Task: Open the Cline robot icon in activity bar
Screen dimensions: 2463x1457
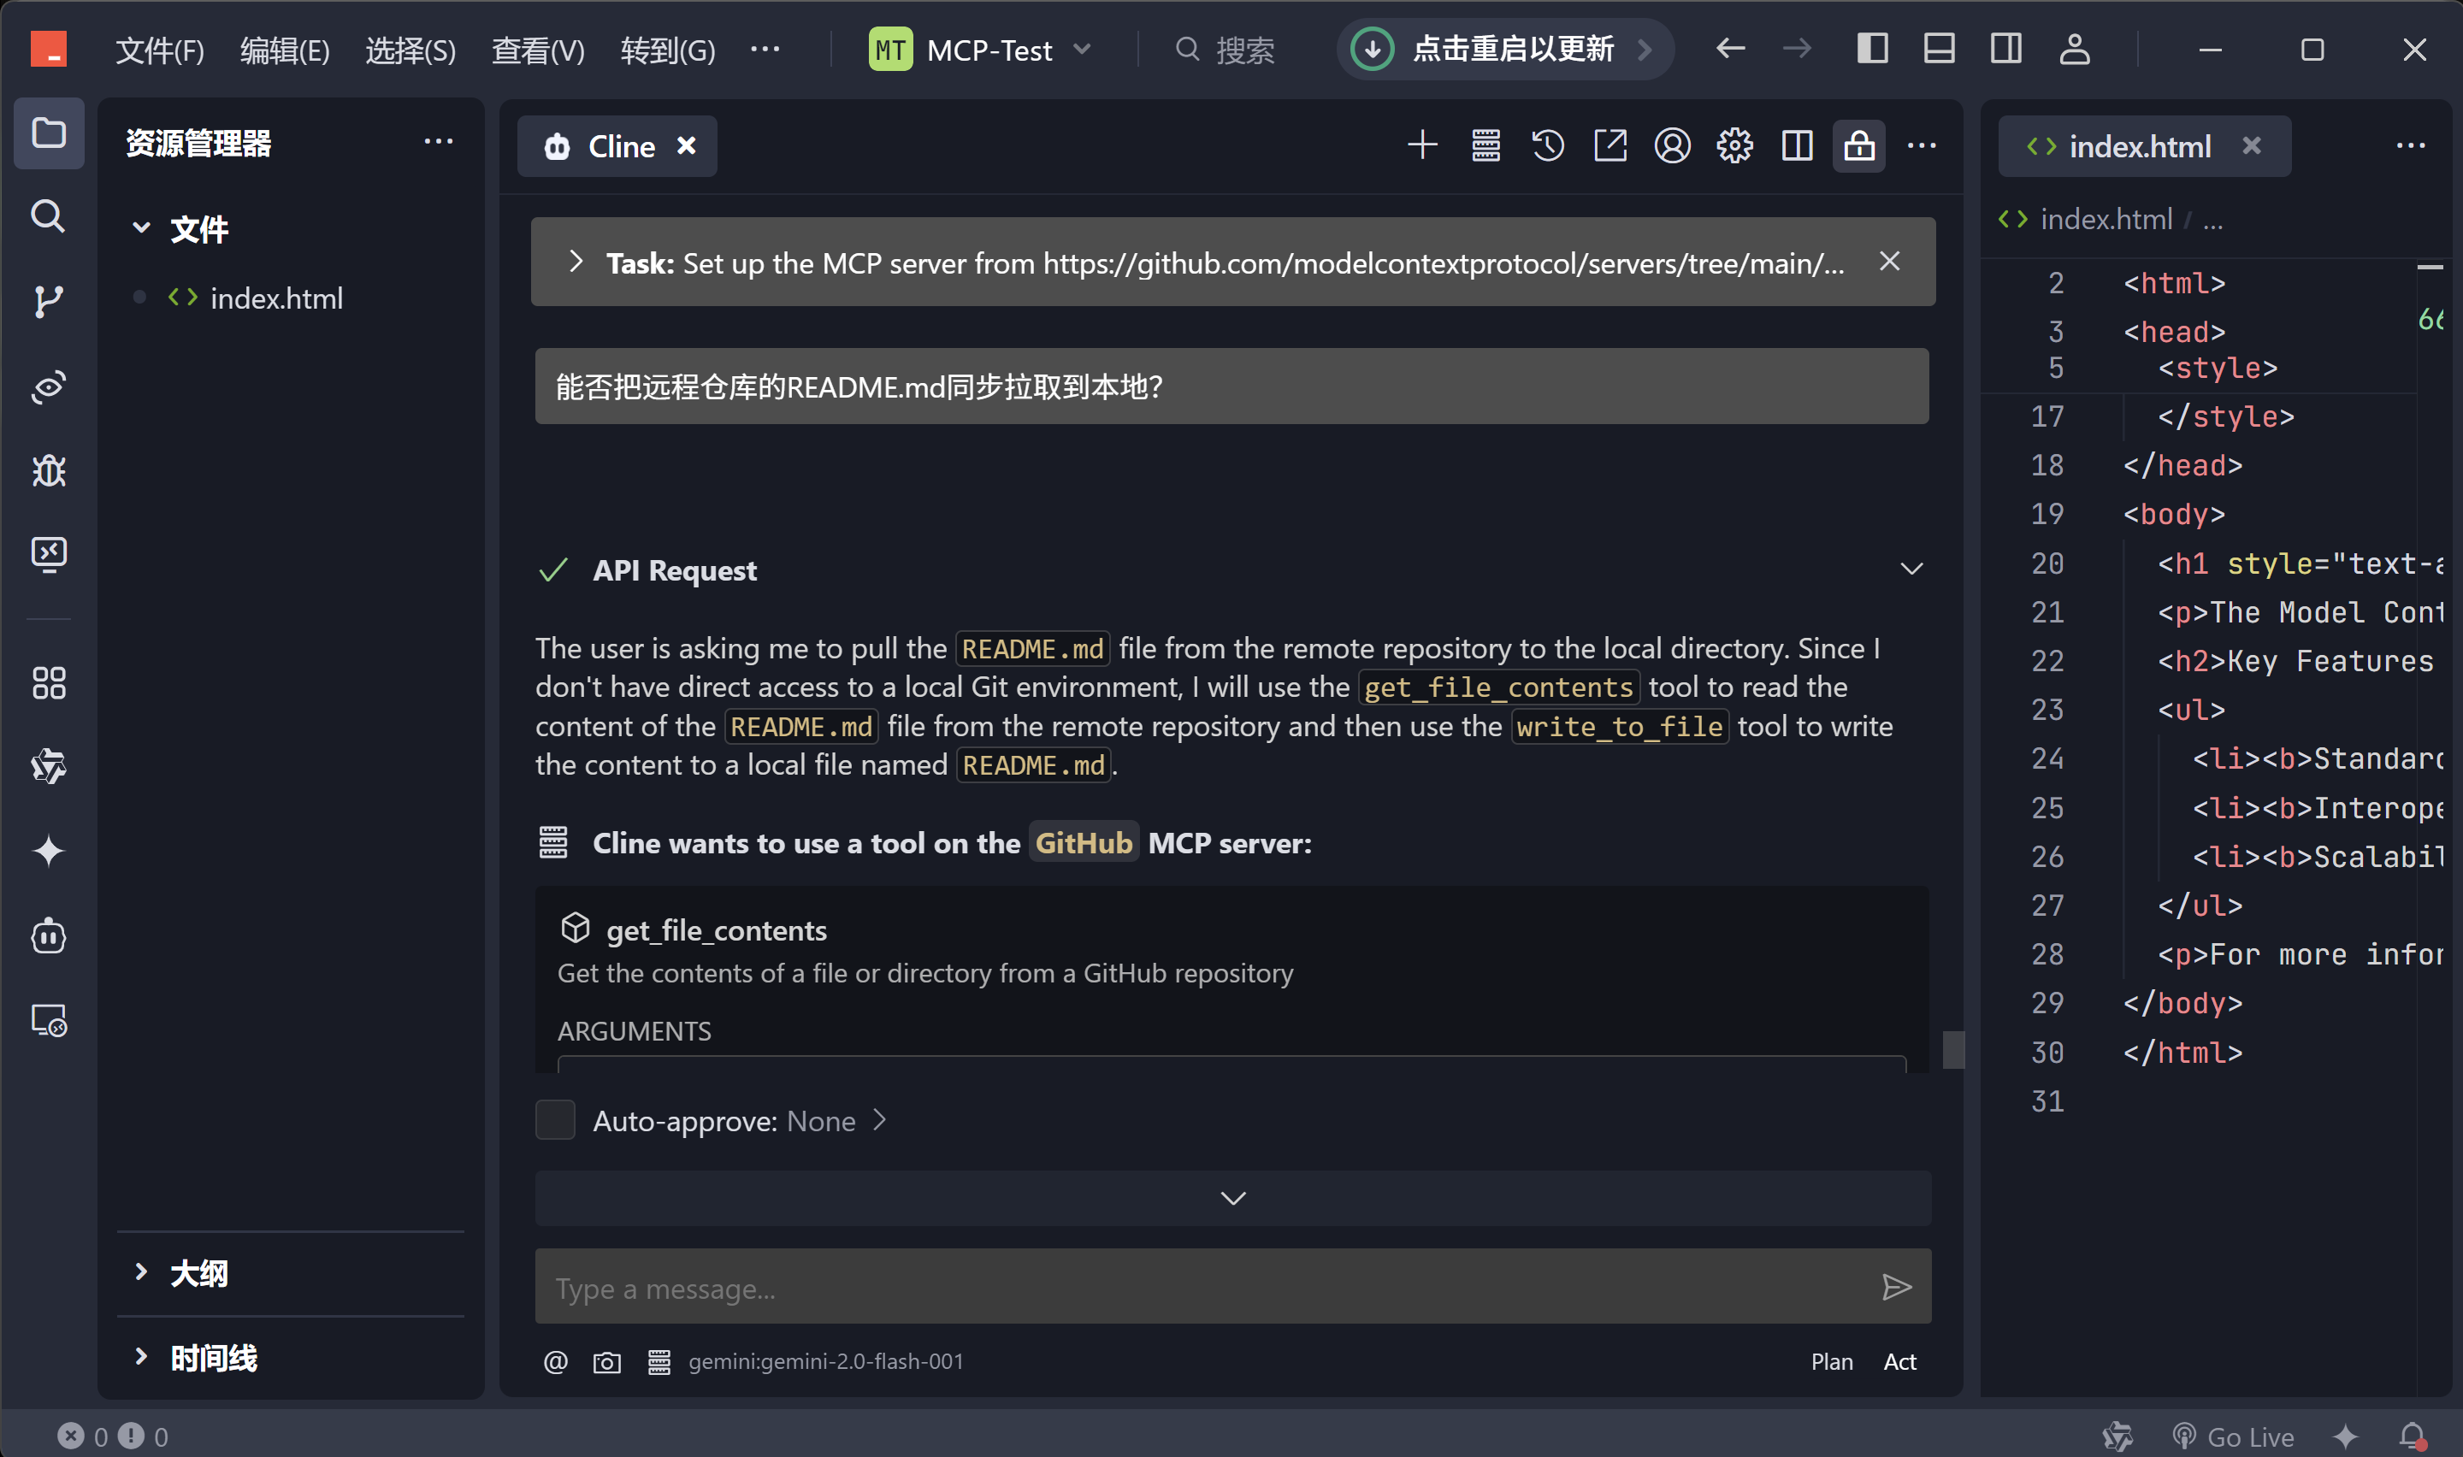Action: (48, 935)
